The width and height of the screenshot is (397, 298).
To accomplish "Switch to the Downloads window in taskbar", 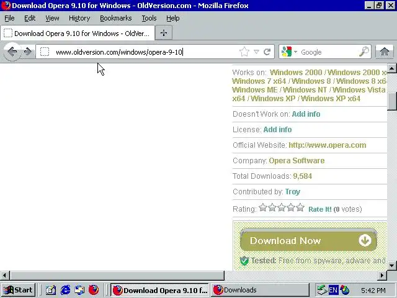I will click(x=261, y=290).
